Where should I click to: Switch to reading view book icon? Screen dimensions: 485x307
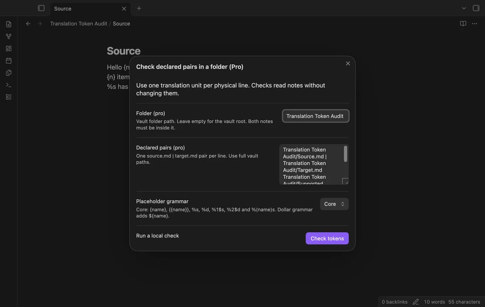[x=463, y=23]
